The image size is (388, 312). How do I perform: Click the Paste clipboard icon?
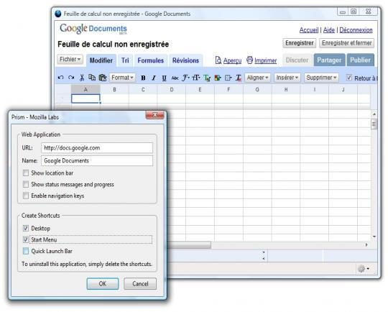tap(103, 78)
